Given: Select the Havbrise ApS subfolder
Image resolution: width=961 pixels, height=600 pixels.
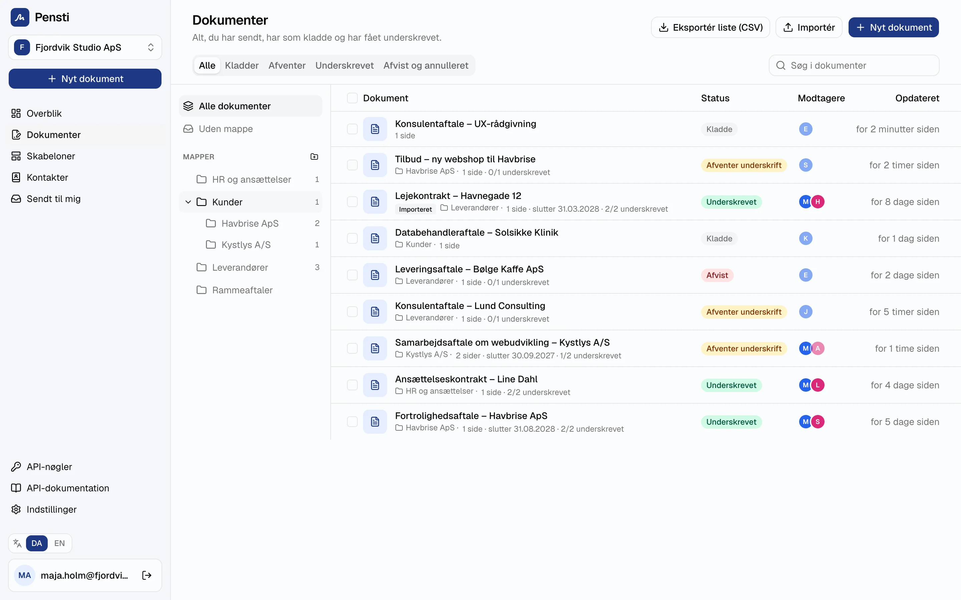Looking at the screenshot, I should click(x=250, y=223).
